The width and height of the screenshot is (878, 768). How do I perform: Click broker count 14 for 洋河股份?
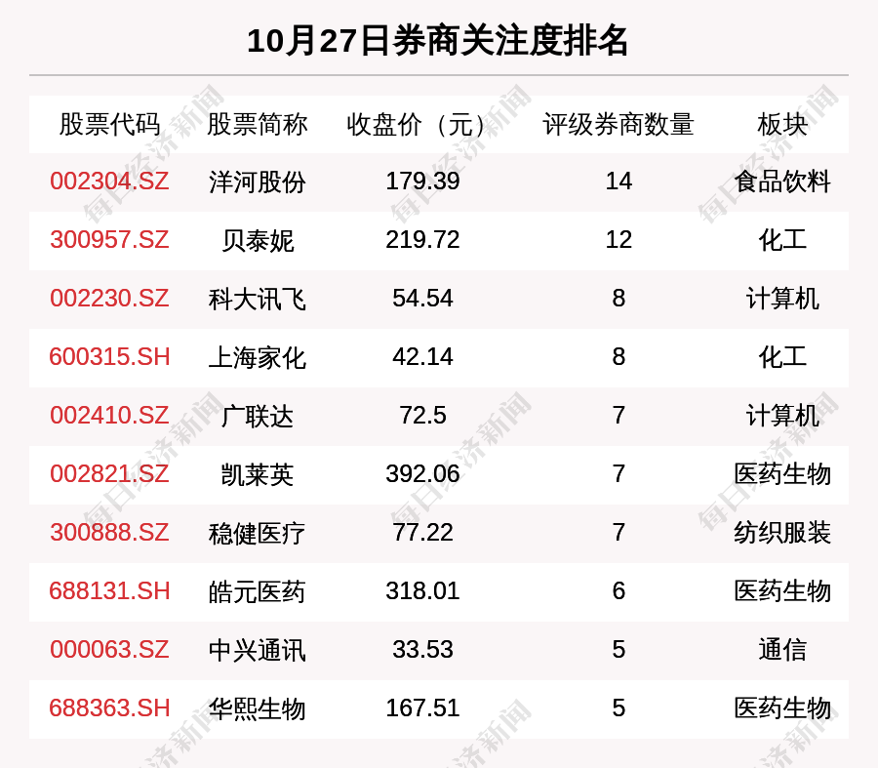(619, 182)
